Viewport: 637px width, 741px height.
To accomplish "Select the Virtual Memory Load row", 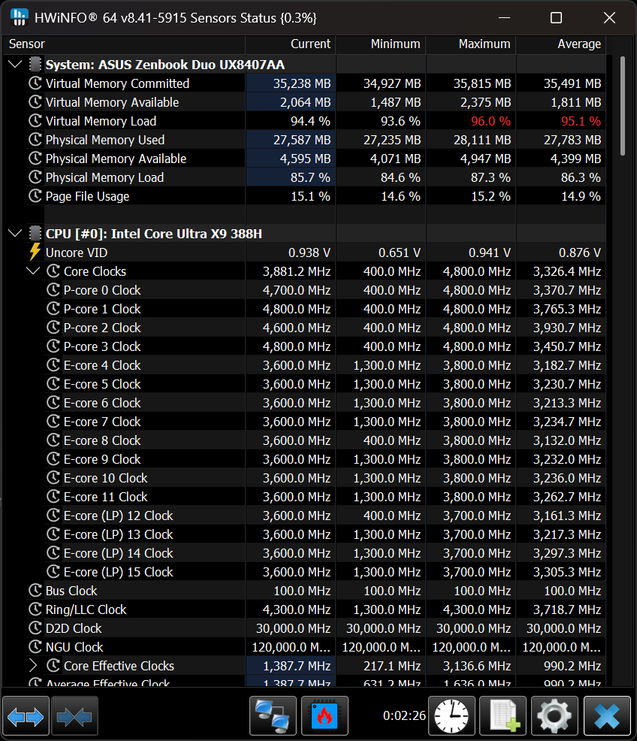I will click(101, 121).
